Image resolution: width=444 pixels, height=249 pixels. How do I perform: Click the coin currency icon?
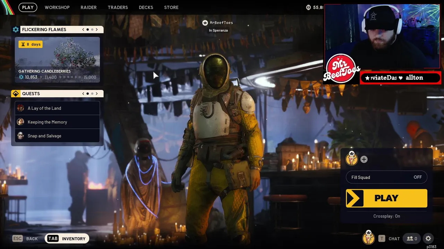(309, 7)
